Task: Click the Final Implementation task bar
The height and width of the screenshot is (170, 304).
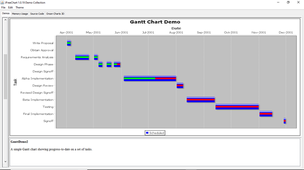Action: tap(266, 114)
